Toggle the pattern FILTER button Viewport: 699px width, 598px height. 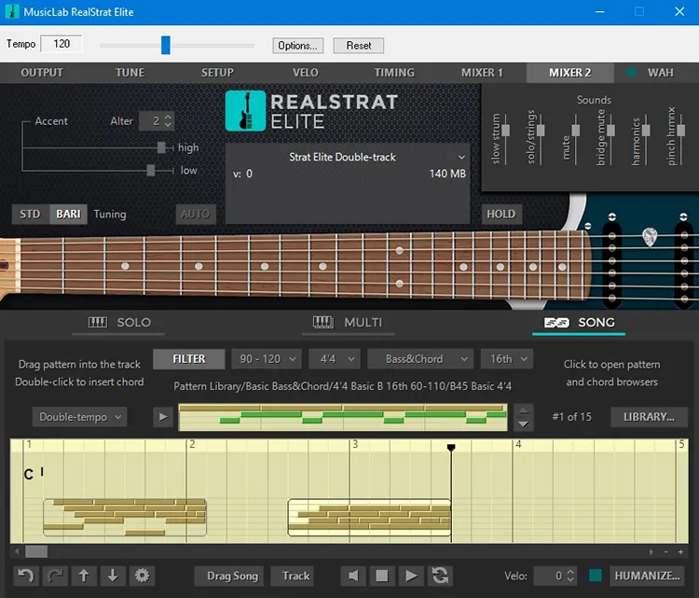(189, 359)
